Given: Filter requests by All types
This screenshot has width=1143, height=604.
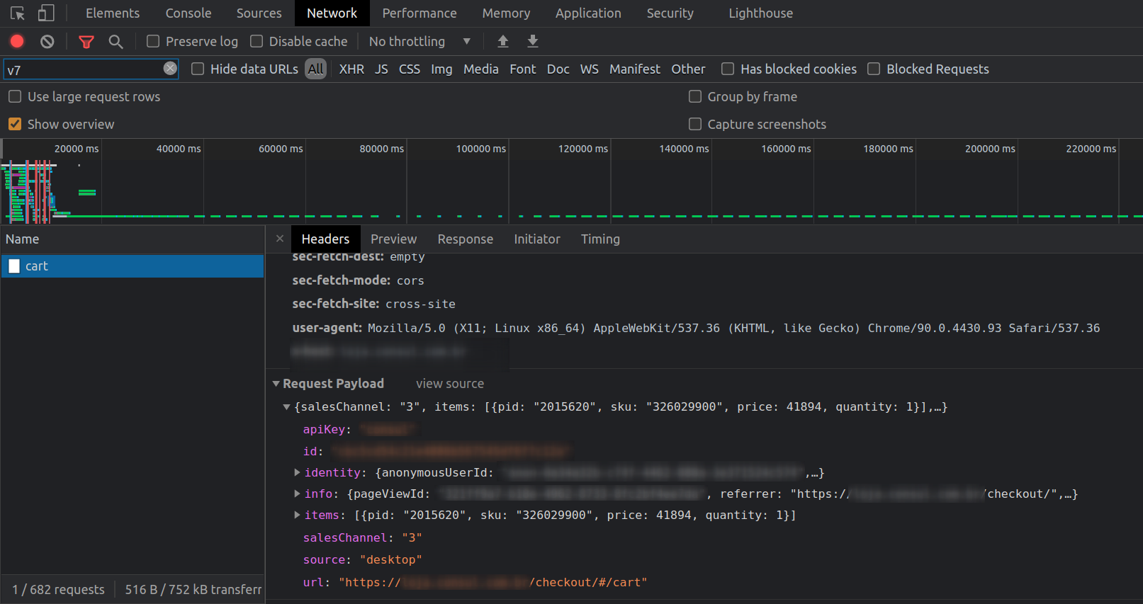Looking at the screenshot, I should tap(316, 69).
